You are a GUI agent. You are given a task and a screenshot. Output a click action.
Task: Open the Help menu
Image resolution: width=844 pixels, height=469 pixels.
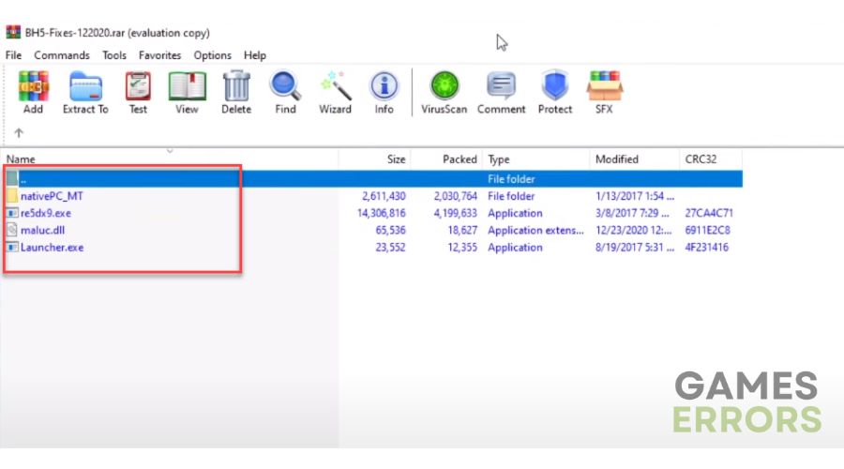(x=254, y=55)
